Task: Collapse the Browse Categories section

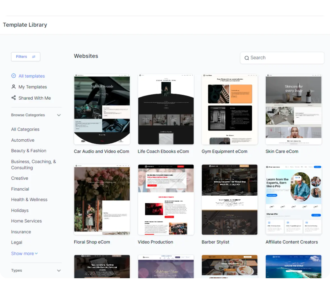Action: [59, 115]
